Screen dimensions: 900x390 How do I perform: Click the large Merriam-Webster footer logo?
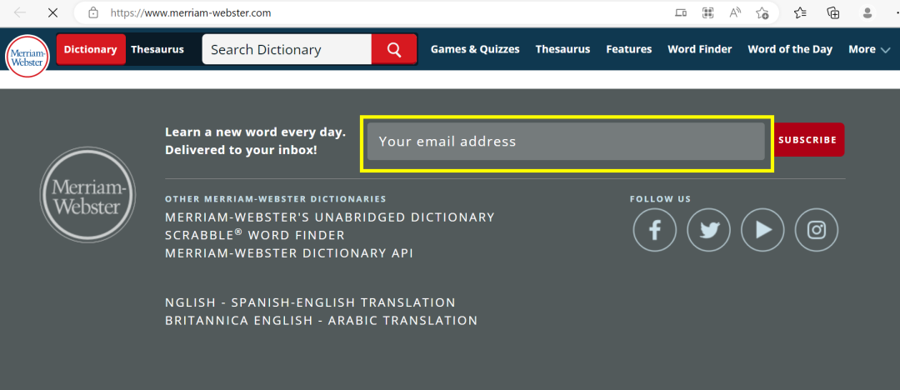click(87, 194)
